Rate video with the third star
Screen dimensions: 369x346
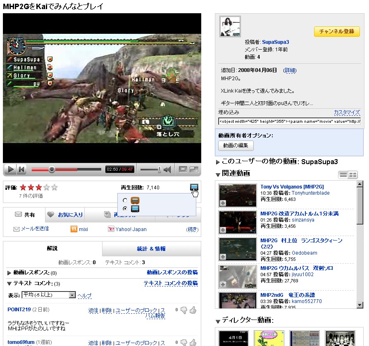point(39,187)
